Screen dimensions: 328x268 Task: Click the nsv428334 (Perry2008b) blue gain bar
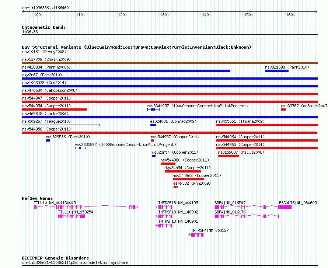[x=126, y=71]
